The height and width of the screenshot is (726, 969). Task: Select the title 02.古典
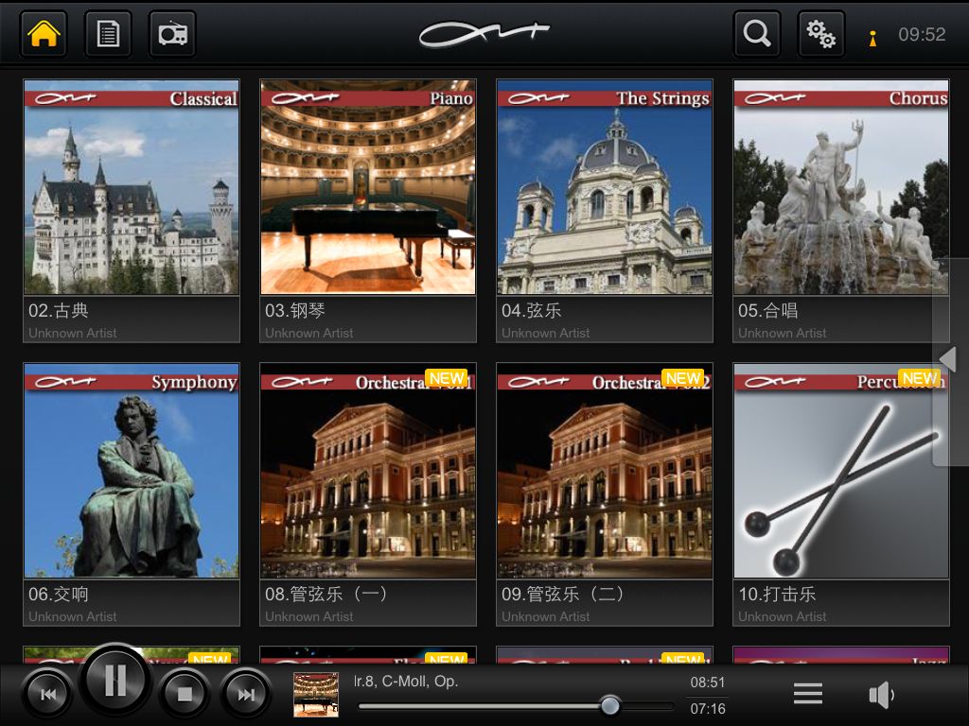(x=58, y=310)
